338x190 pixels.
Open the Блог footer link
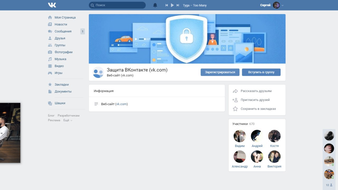tap(51, 115)
